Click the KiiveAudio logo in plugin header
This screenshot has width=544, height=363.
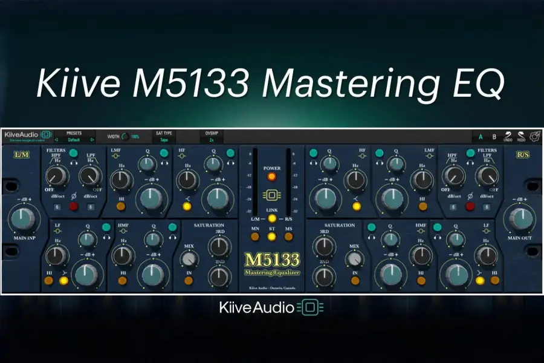coord(28,135)
